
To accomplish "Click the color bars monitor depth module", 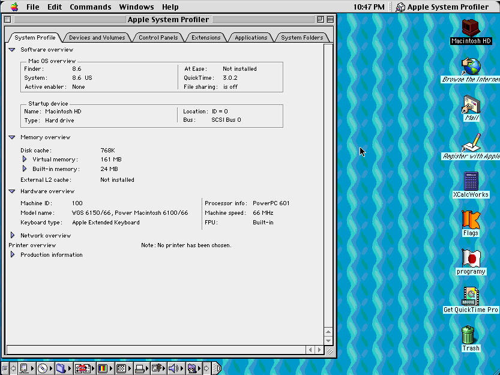I will coord(105,368).
